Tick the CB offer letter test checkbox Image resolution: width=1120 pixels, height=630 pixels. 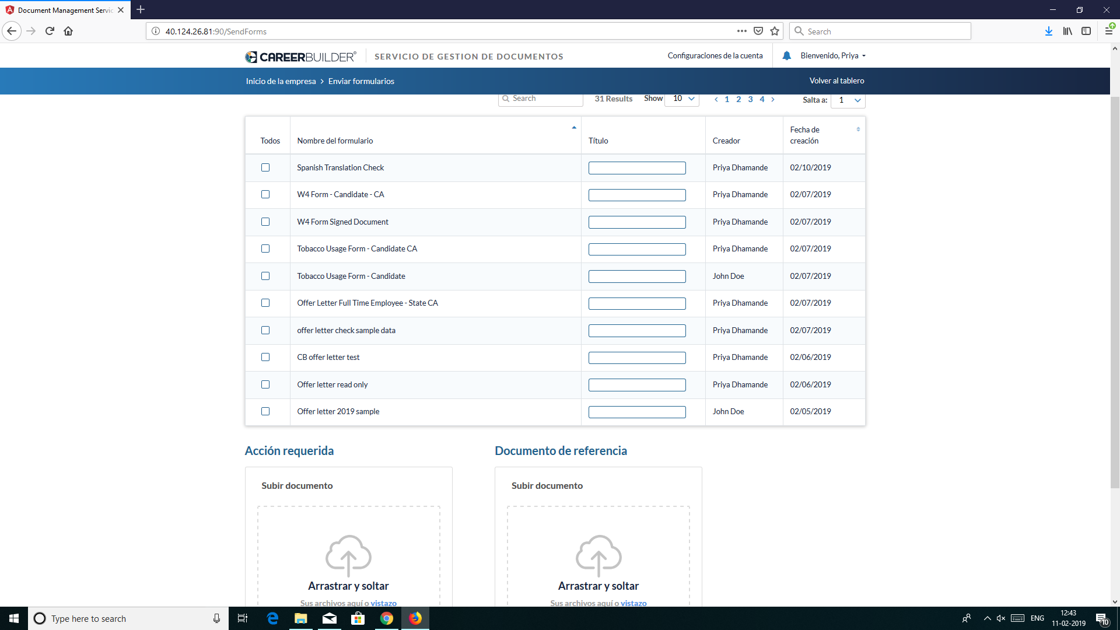(x=265, y=357)
